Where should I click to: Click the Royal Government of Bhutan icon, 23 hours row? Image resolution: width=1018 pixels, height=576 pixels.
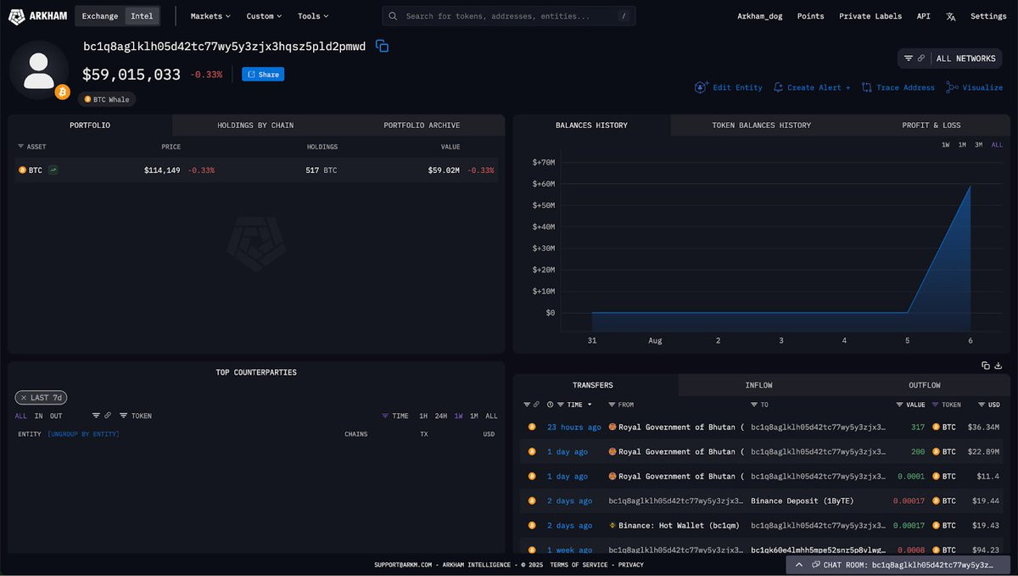click(x=612, y=428)
